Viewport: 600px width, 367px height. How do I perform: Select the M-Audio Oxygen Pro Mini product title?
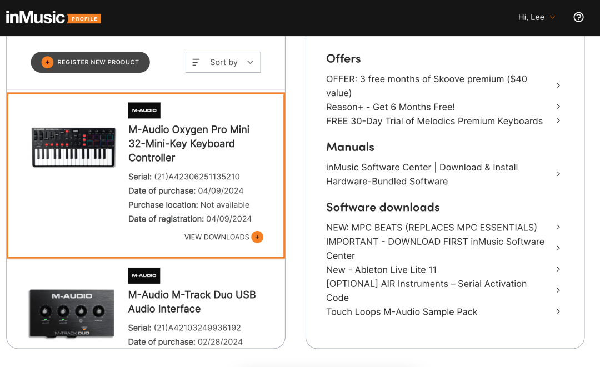(189, 144)
